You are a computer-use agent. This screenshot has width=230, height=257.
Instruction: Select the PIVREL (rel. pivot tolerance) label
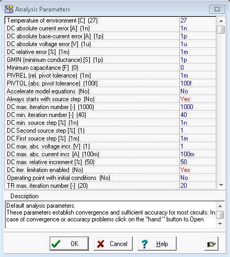(49, 76)
